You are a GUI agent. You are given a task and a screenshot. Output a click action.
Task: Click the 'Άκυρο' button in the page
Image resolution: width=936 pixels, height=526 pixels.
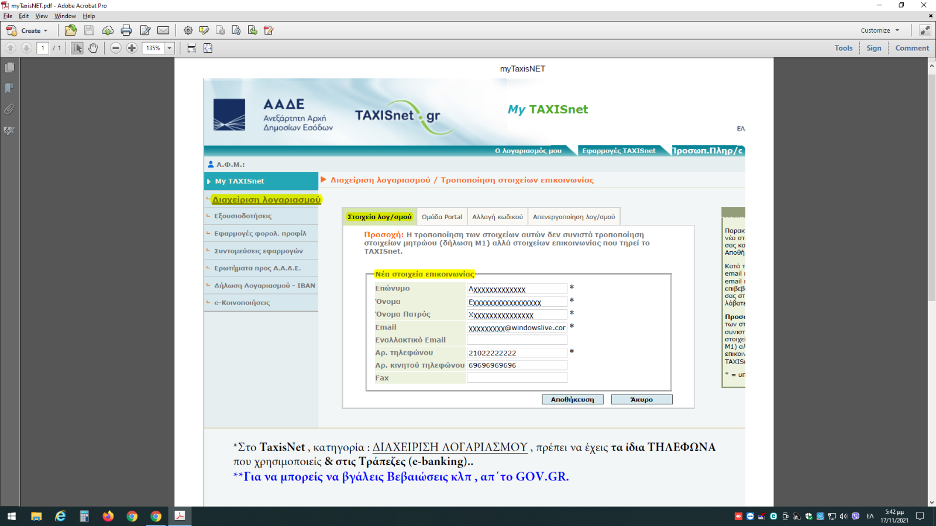[x=642, y=400]
